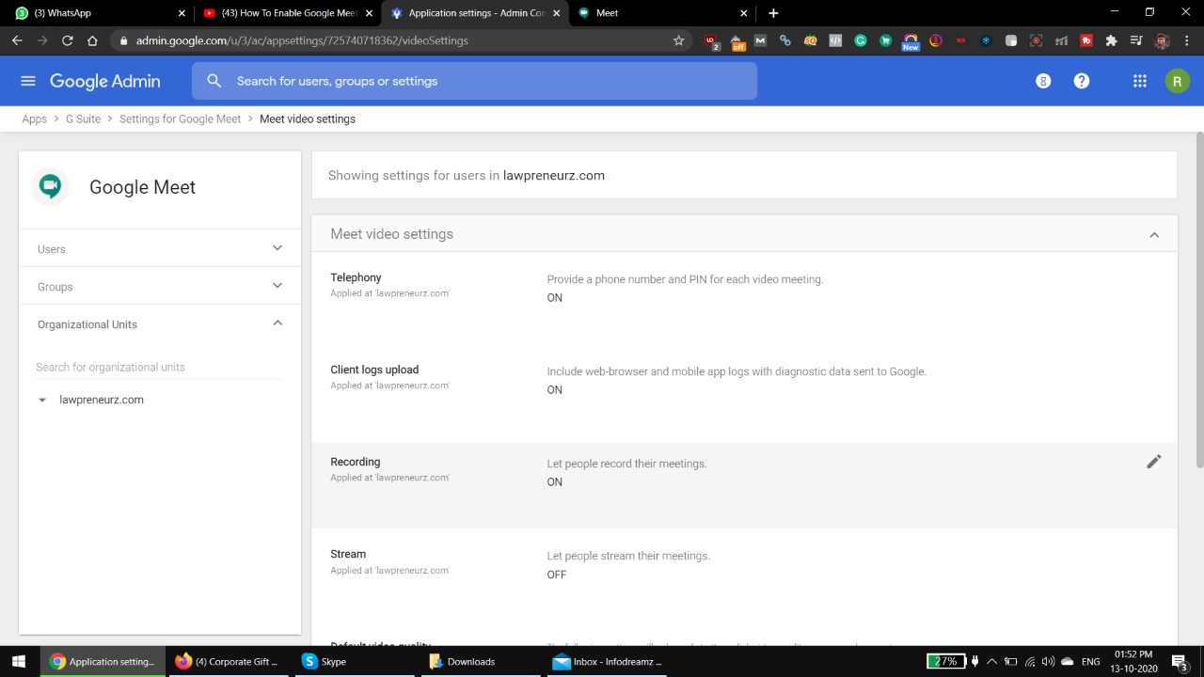1204x677 pixels.
Task: Open the Google Admin main menu
Action: [28, 81]
